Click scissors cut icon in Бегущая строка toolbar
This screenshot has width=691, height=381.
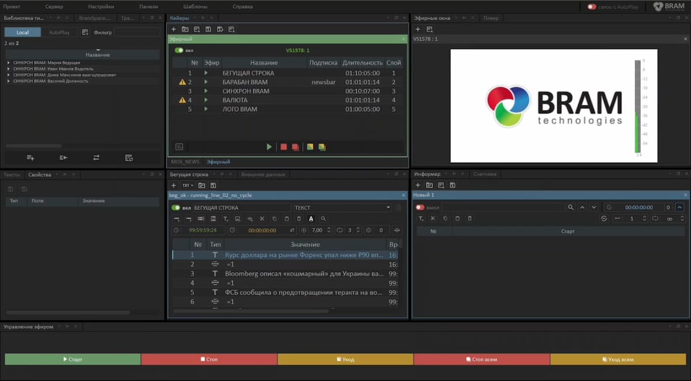click(262, 219)
